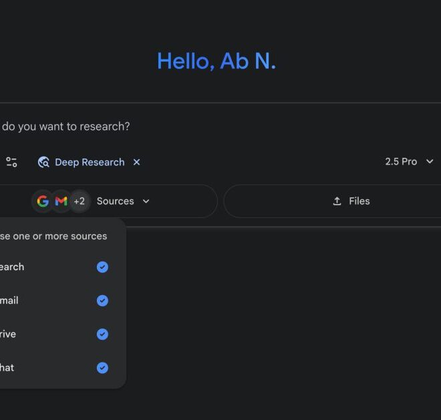This screenshot has width=441, height=420.
Task: Uncheck the Search source checkmark
Action: (x=102, y=267)
